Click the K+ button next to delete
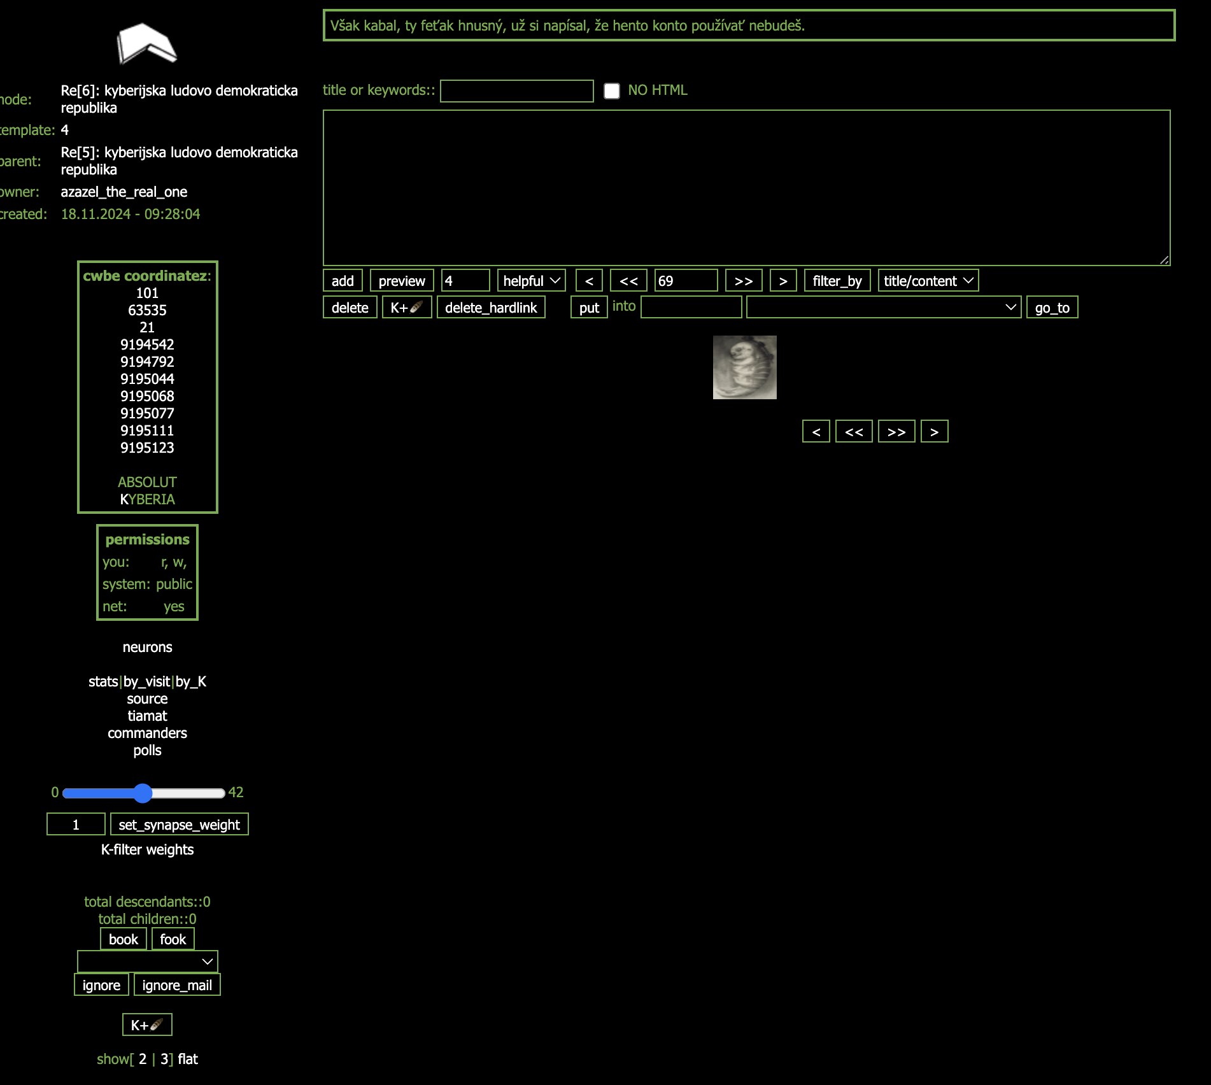 (407, 308)
